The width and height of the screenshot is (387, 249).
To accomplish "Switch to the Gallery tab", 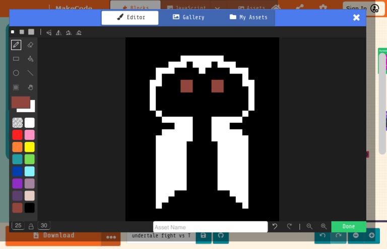I will 188,17.
